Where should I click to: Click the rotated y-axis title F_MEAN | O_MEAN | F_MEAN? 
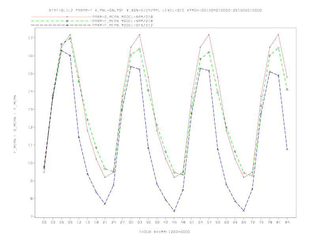point(15,124)
